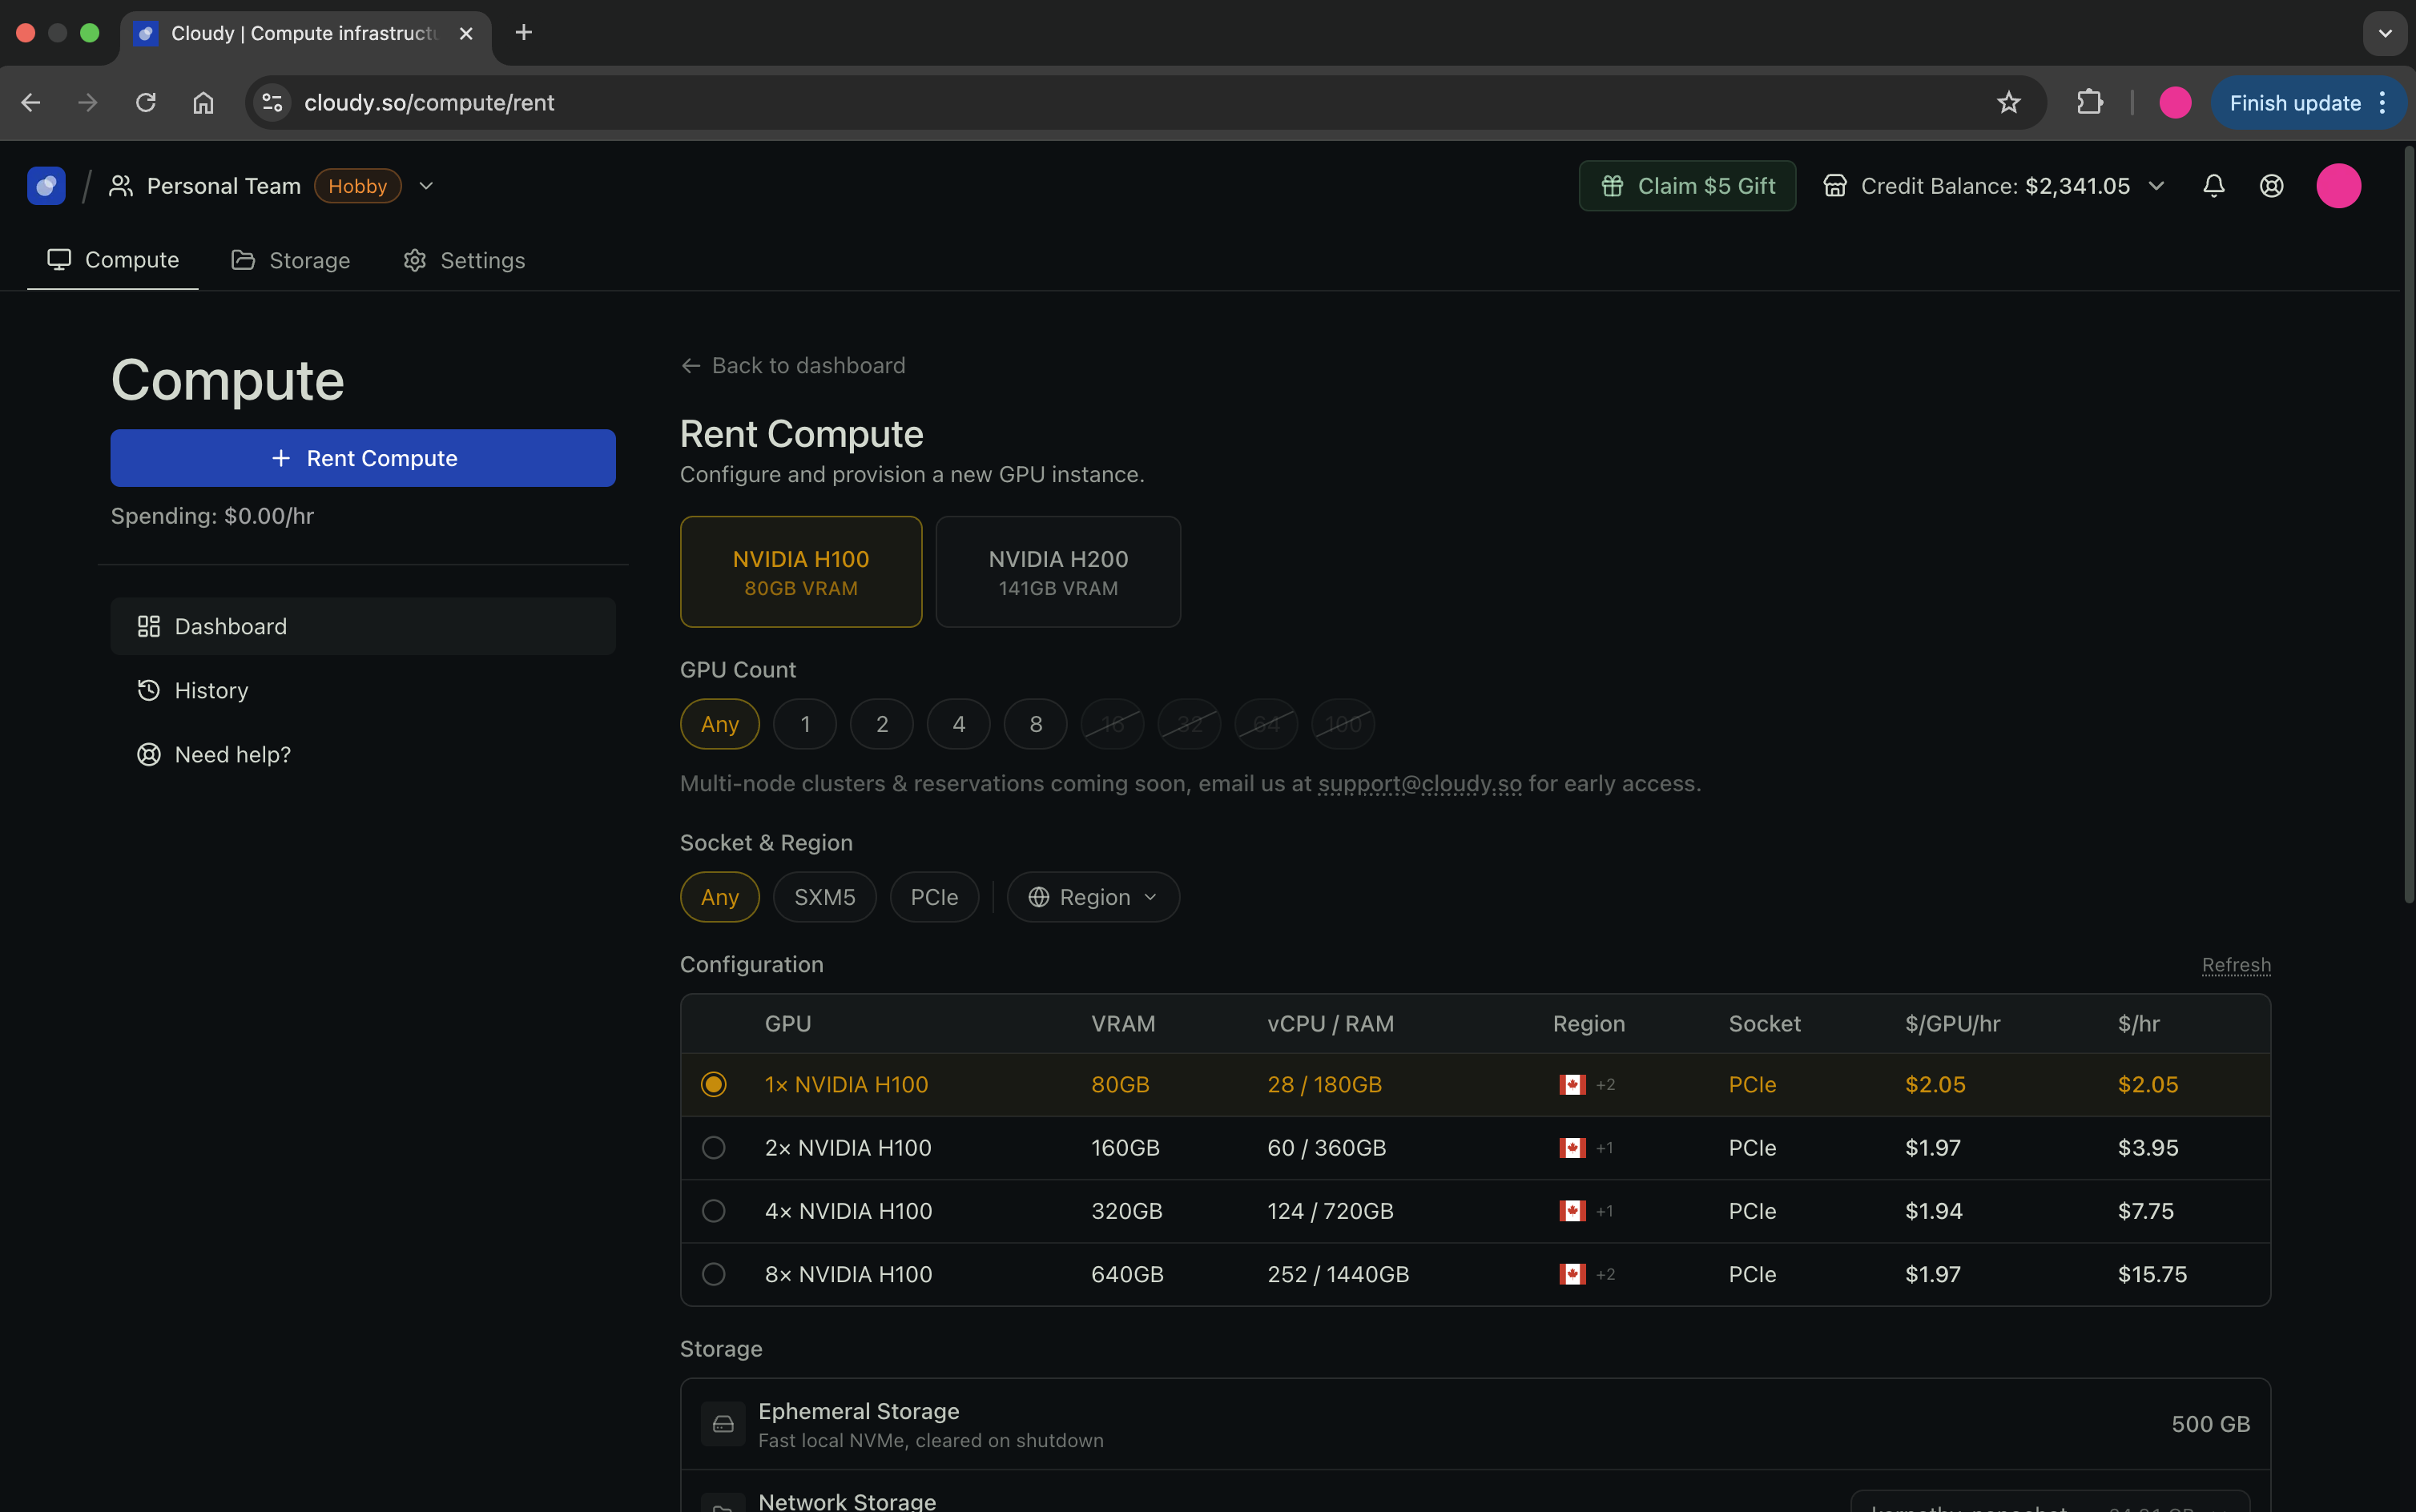
Task: Switch to the Storage tab
Action: point(290,260)
